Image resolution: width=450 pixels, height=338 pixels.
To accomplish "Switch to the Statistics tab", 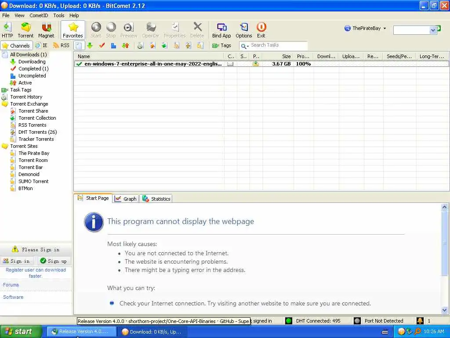I will pyautogui.click(x=156, y=198).
